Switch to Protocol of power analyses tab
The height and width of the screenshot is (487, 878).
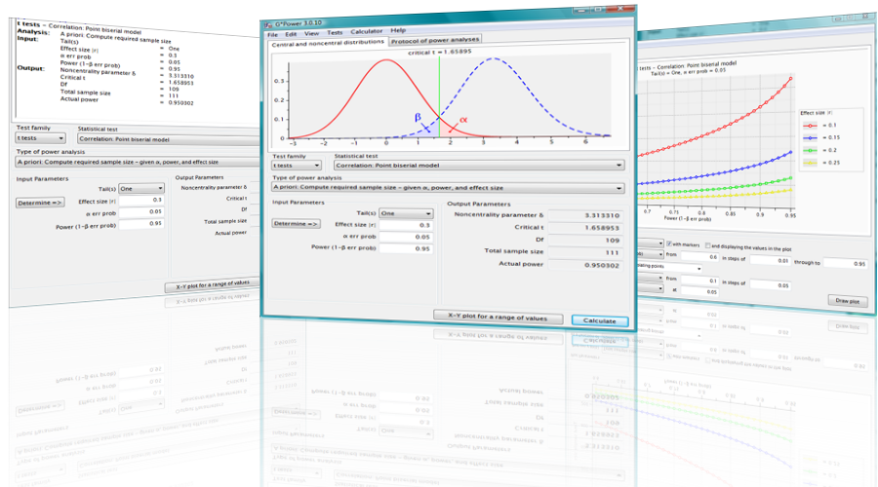click(x=435, y=40)
